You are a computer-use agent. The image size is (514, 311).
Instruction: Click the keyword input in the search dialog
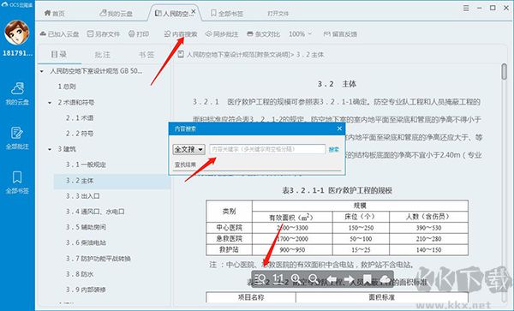pyautogui.click(x=267, y=149)
